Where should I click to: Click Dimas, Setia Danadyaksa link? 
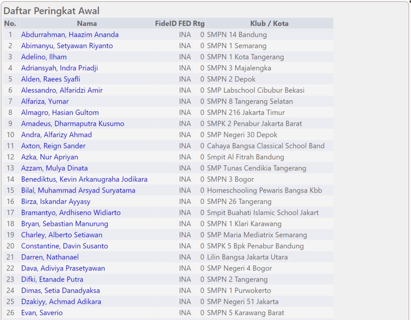coord(61,291)
